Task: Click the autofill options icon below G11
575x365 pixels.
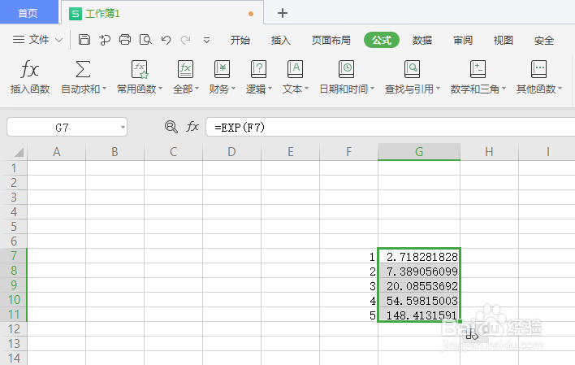Action: click(x=472, y=335)
